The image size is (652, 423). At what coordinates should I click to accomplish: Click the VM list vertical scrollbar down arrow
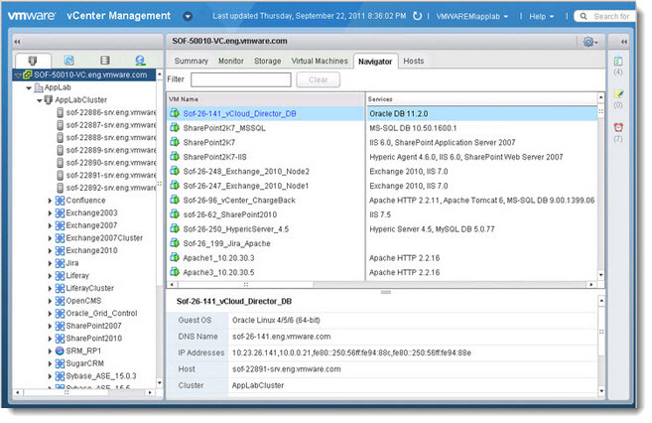[x=600, y=275]
